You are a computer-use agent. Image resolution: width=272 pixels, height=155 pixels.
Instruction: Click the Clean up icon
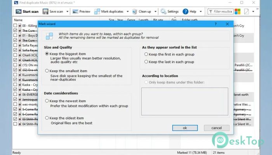(x=134, y=11)
